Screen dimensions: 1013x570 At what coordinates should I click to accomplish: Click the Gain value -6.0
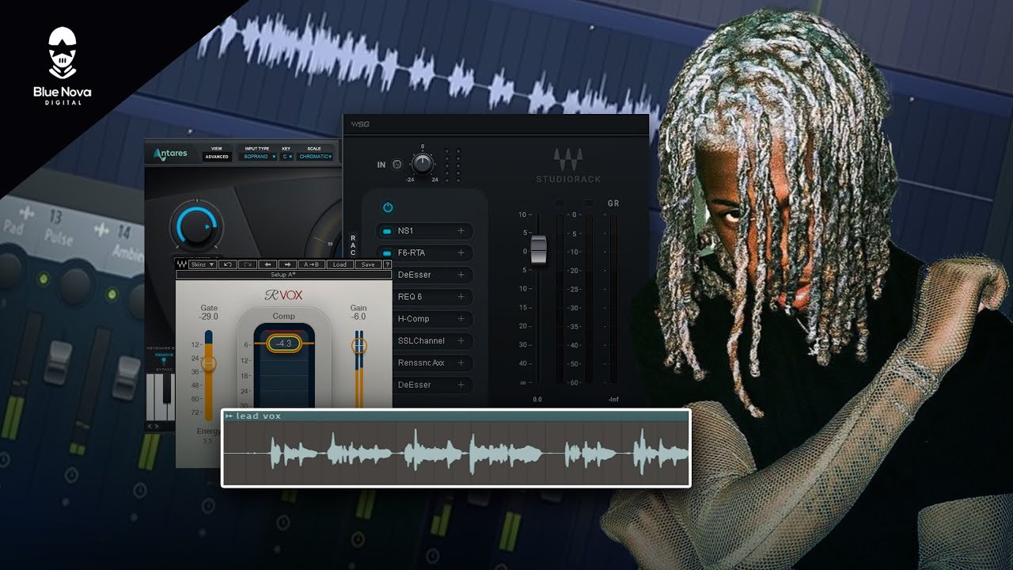(x=359, y=317)
